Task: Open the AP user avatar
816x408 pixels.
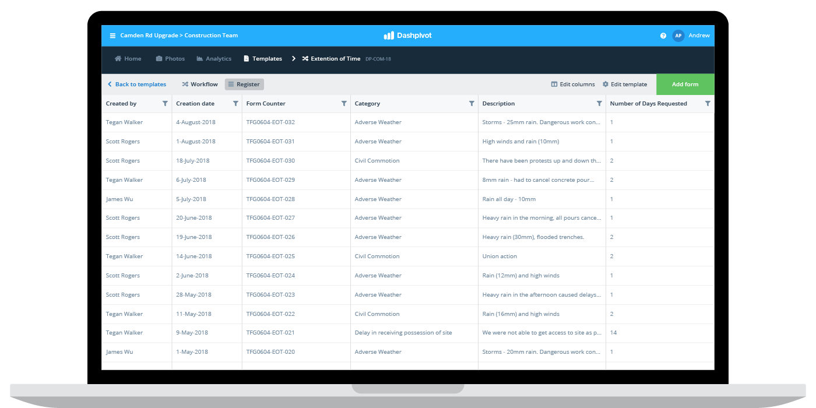Action: pyautogui.click(x=678, y=36)
